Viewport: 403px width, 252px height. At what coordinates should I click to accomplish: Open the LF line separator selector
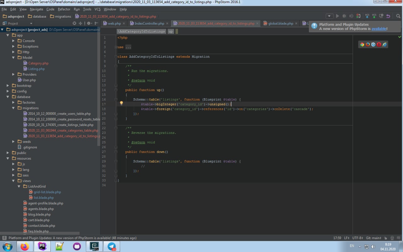tap(347, 238)
